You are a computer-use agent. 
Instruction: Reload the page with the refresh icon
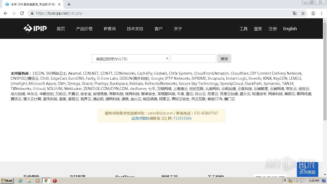click(22, 13)
